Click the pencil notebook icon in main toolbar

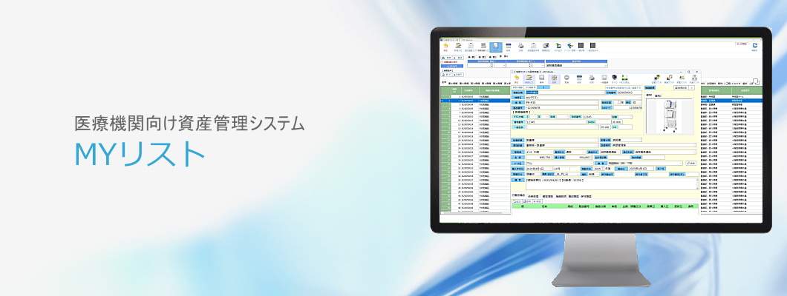point(458,45)
